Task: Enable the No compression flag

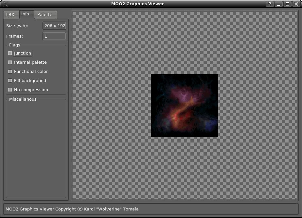Action: point(10,90)
